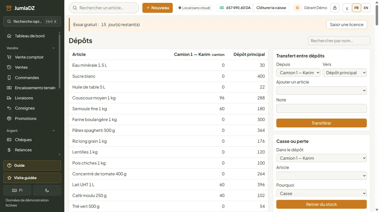Image resolution: width=379 pixels, height=212 pixels.
Task: Open the Ventes menu item
Action: tap(31, 67)
